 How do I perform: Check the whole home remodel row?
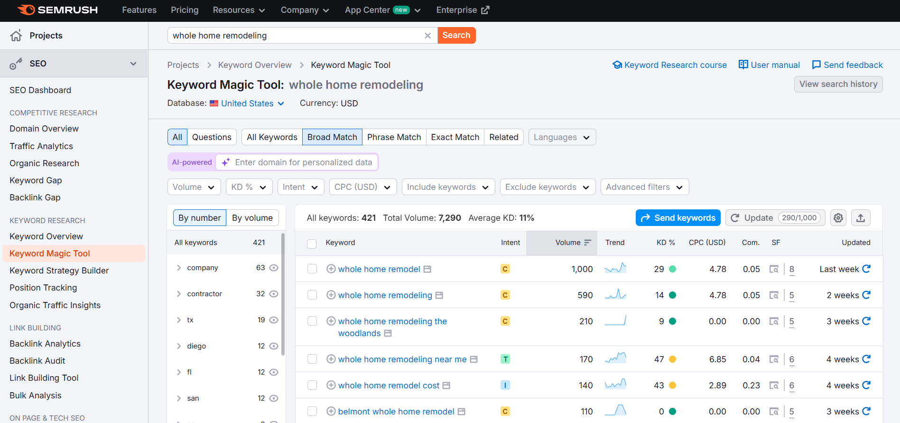click(x=312, y=269)
